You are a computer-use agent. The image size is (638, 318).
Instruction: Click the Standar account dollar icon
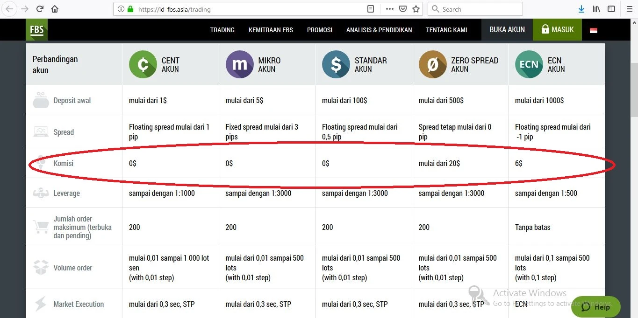point(336,65)
